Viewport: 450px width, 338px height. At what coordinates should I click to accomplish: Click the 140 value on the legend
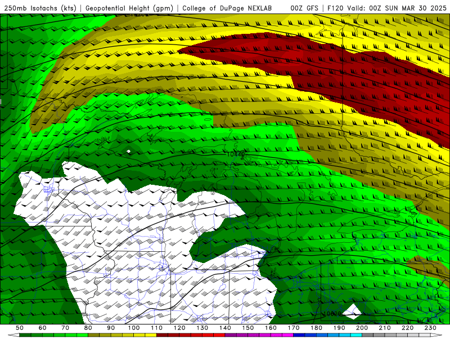pyautogui.click(x=225, y=328)
